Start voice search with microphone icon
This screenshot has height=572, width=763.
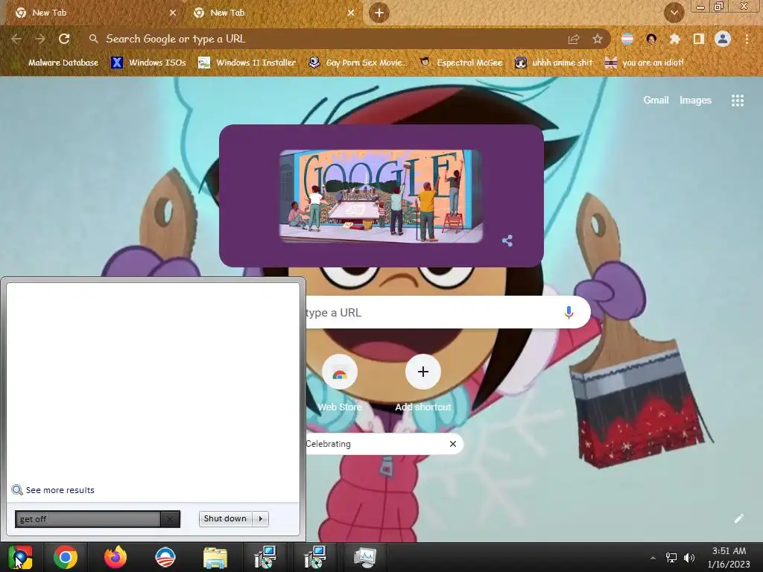569,312
